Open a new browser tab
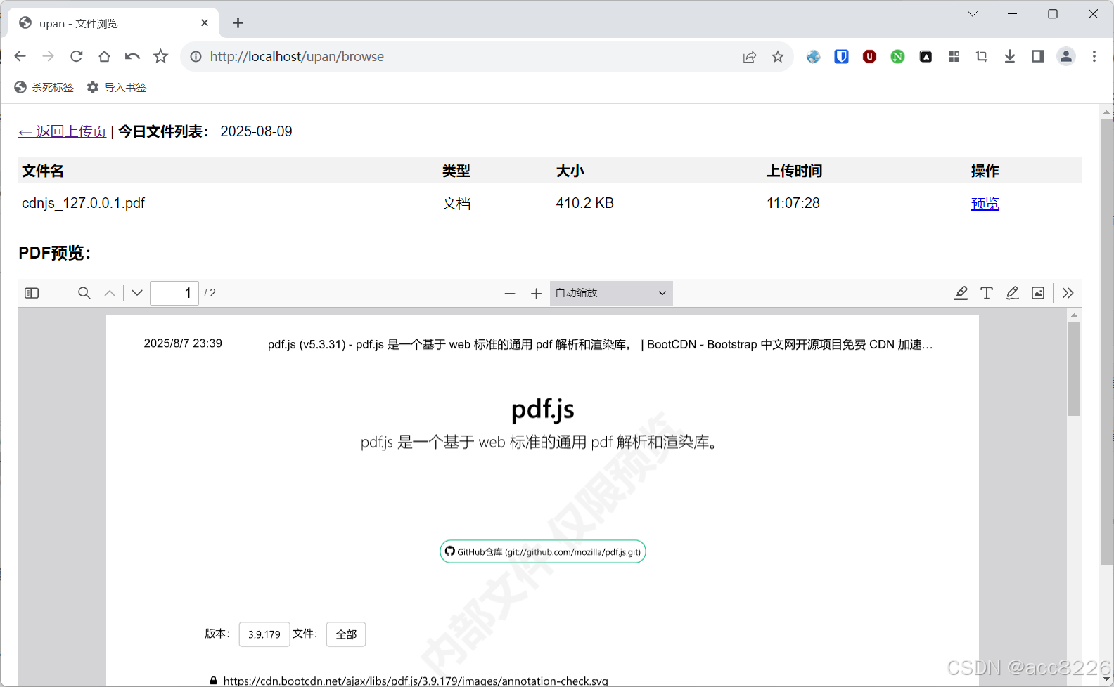The width and height of the screenshot is (1114, 687). 238,23
